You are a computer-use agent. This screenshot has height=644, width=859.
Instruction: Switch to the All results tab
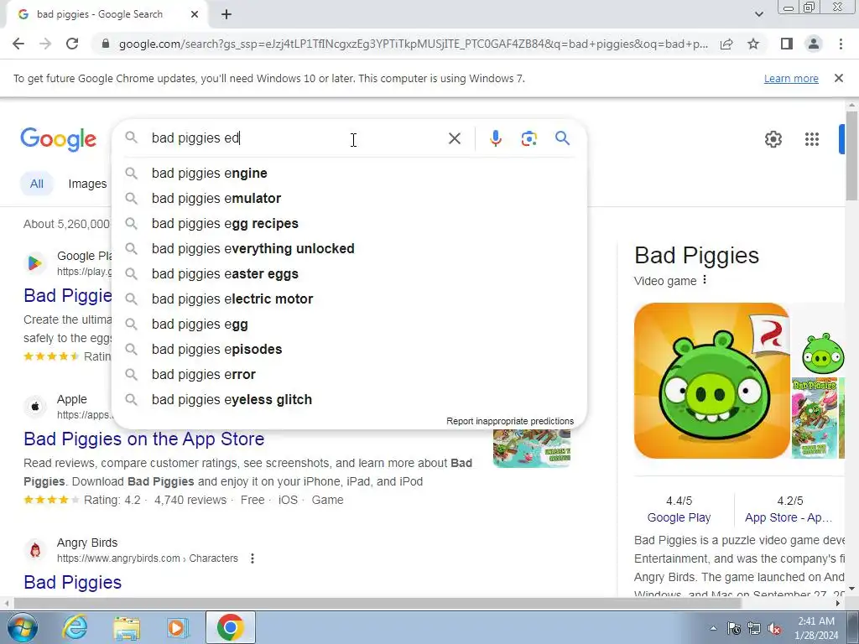tap(37, 184)
